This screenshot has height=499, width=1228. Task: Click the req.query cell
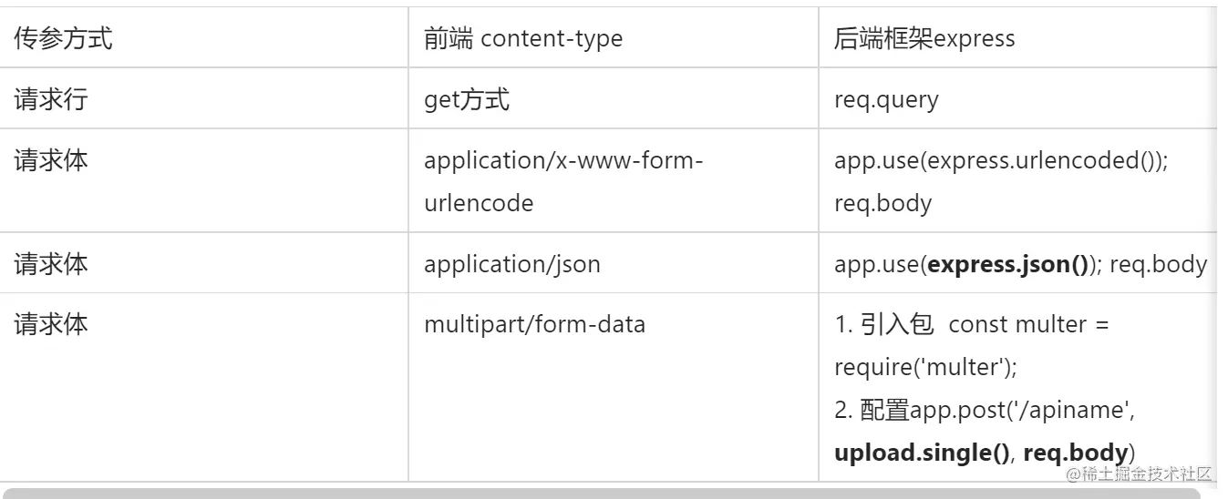tap(885, 99)
